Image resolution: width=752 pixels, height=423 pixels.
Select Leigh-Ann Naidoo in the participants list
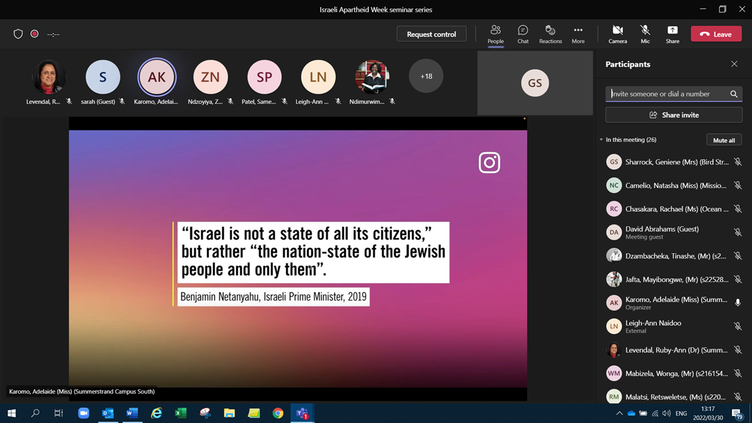(x=674, y=327)
